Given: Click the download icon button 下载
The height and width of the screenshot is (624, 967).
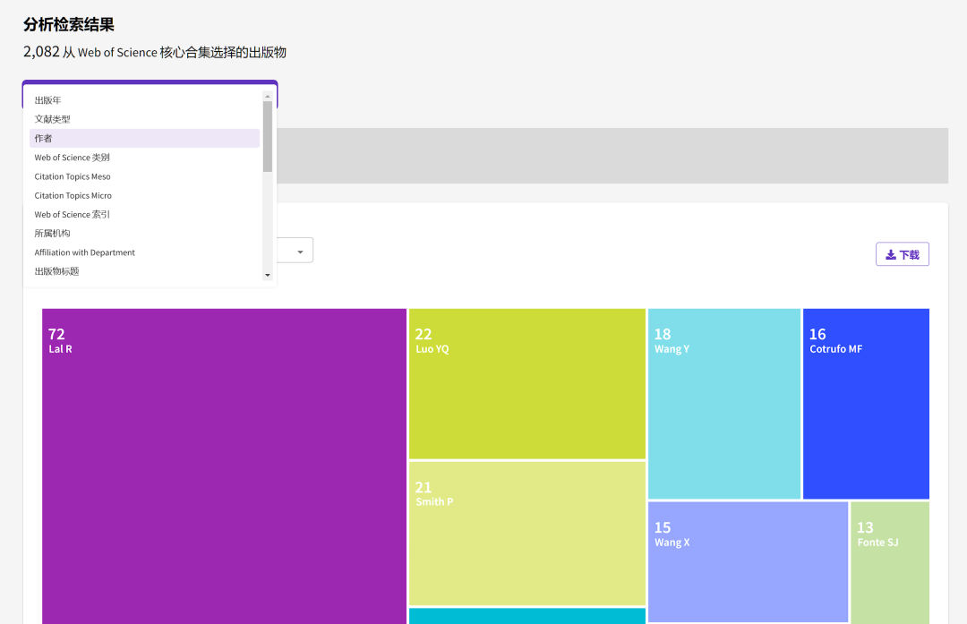Looking at the screenshot, I should coord(902,254).
